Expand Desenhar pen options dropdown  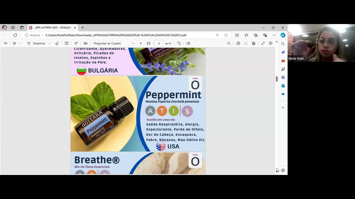coord(49,43)
